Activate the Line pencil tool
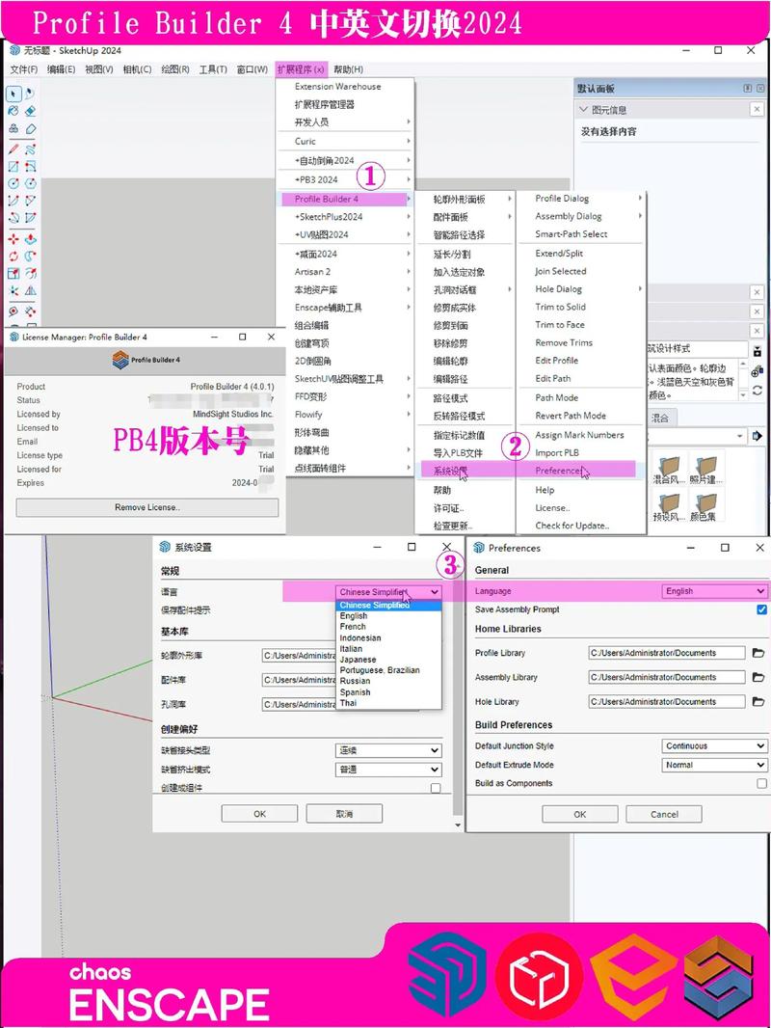Viewport: 771px width, 1028px height. (13, 149)
